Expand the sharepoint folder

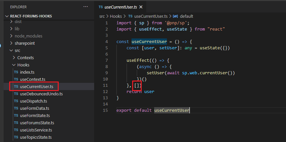pyautogui.click(x=25, y=43)
